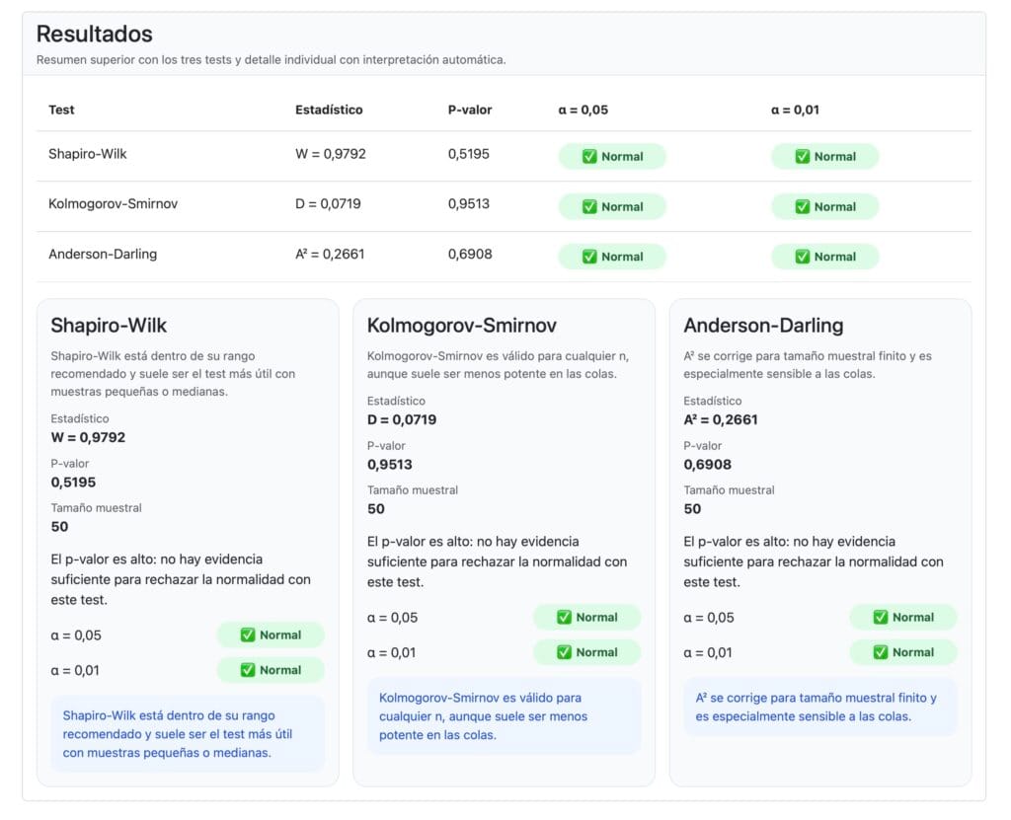This screenshot has height=820, width=1011.
Task: Click the Anderson-Darling card's α = 0,05 Normal badge
Action: [903, 618]
